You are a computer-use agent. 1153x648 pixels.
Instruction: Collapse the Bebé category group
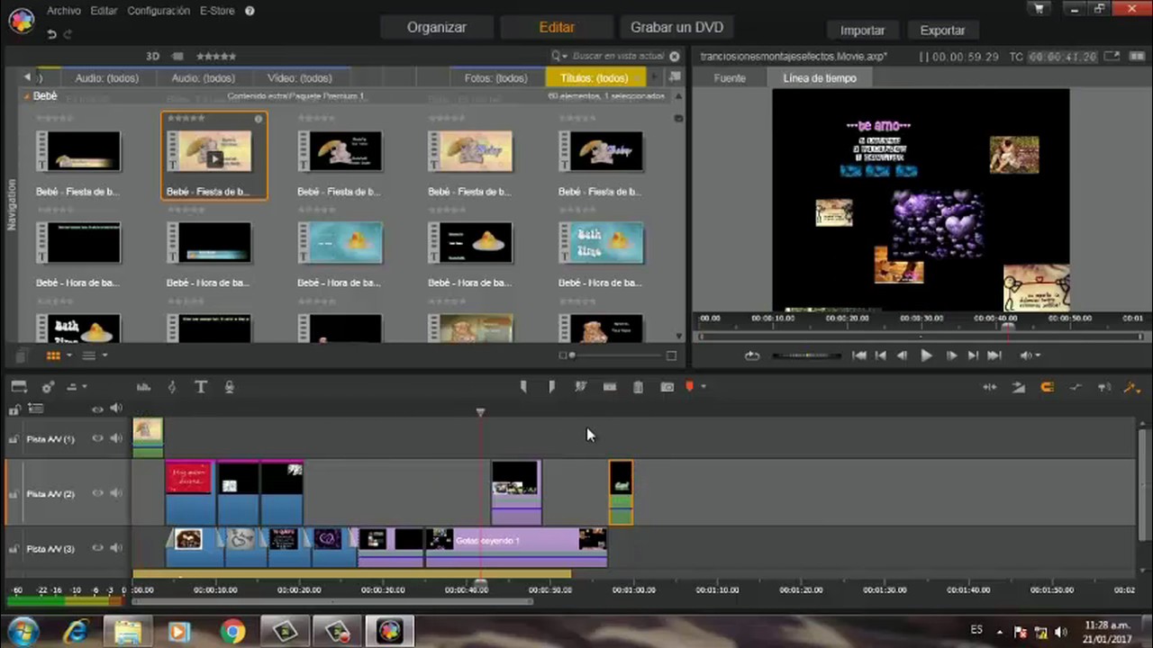click(x=26, y=96)
